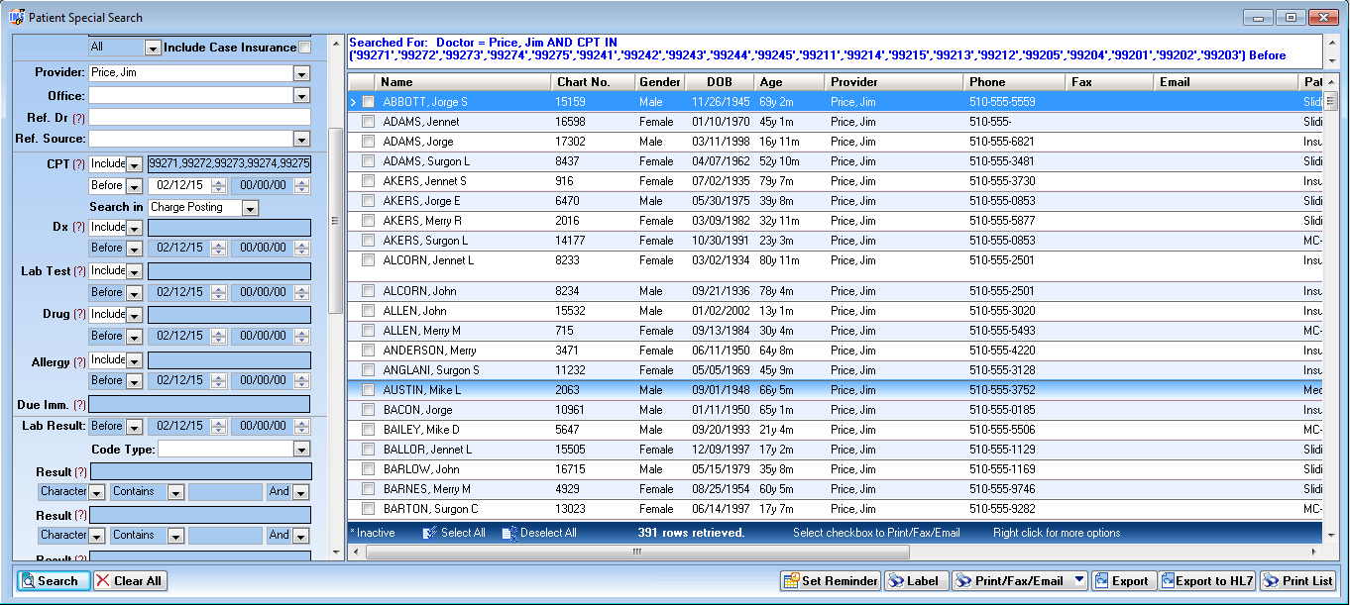This screenshot has height=605, width=1350.
Task: Click the Export to HL7 button
Action: click(1207, 581)
